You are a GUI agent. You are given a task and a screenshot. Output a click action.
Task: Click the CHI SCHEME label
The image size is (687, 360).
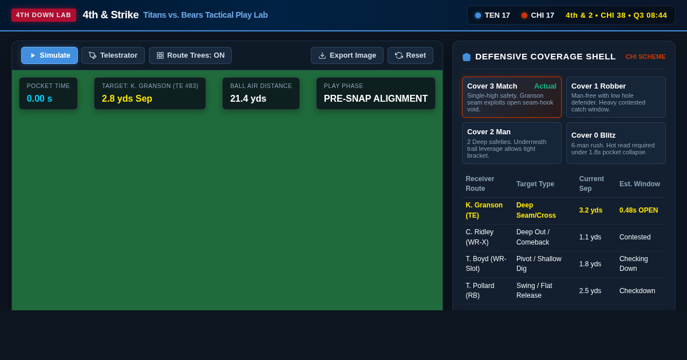(645, 57)
